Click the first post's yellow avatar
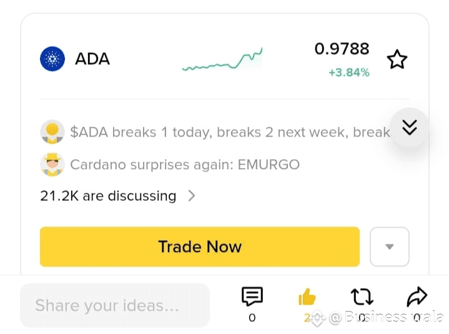449x334 pixels. click(52, 132)
